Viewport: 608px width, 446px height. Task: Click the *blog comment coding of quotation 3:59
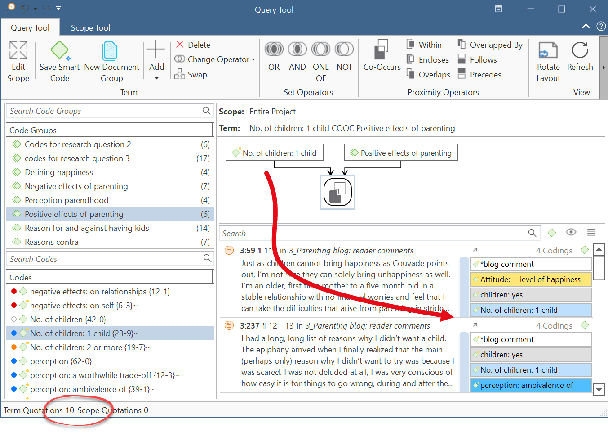click(x=531, y=264)
